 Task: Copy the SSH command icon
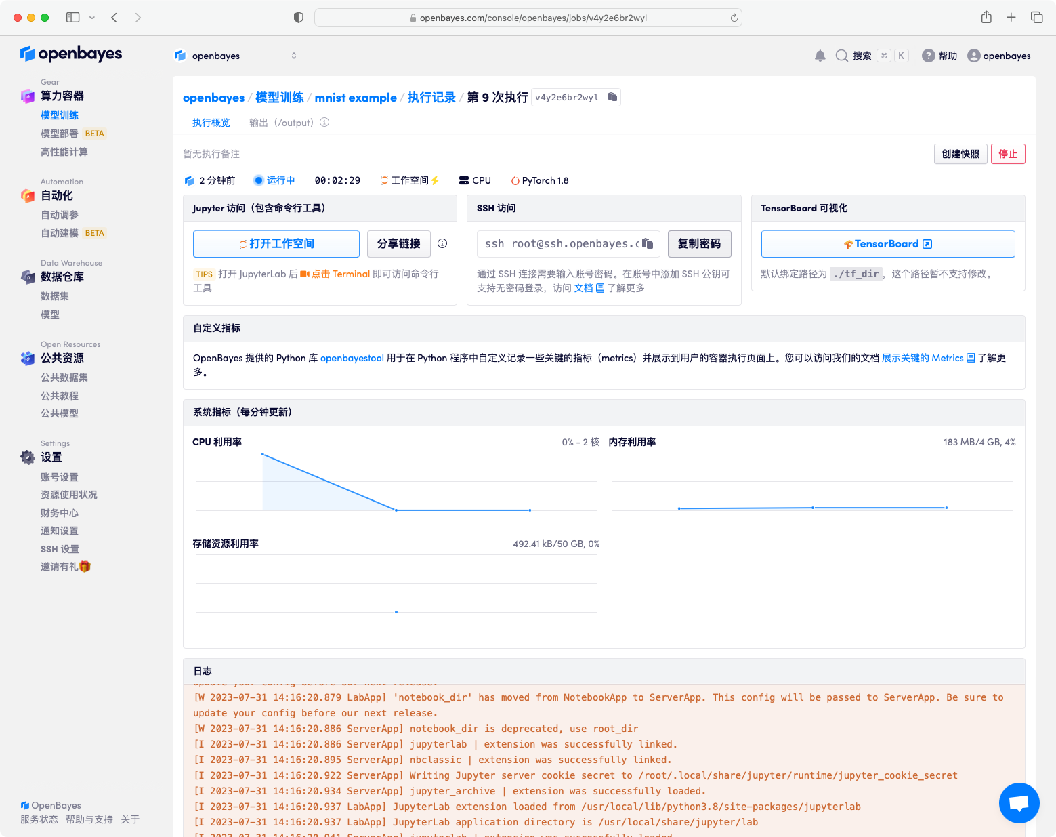pyautogui.click(x=648, y=243)
